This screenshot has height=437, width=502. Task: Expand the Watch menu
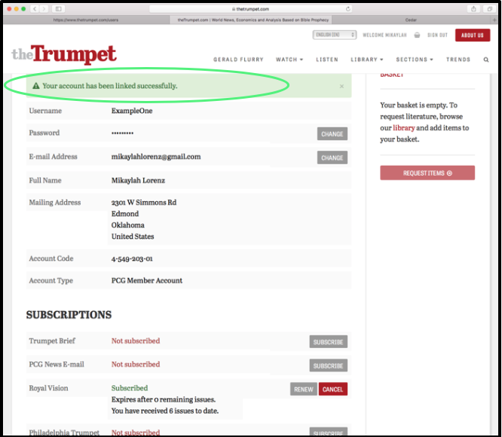coord(289,60)
